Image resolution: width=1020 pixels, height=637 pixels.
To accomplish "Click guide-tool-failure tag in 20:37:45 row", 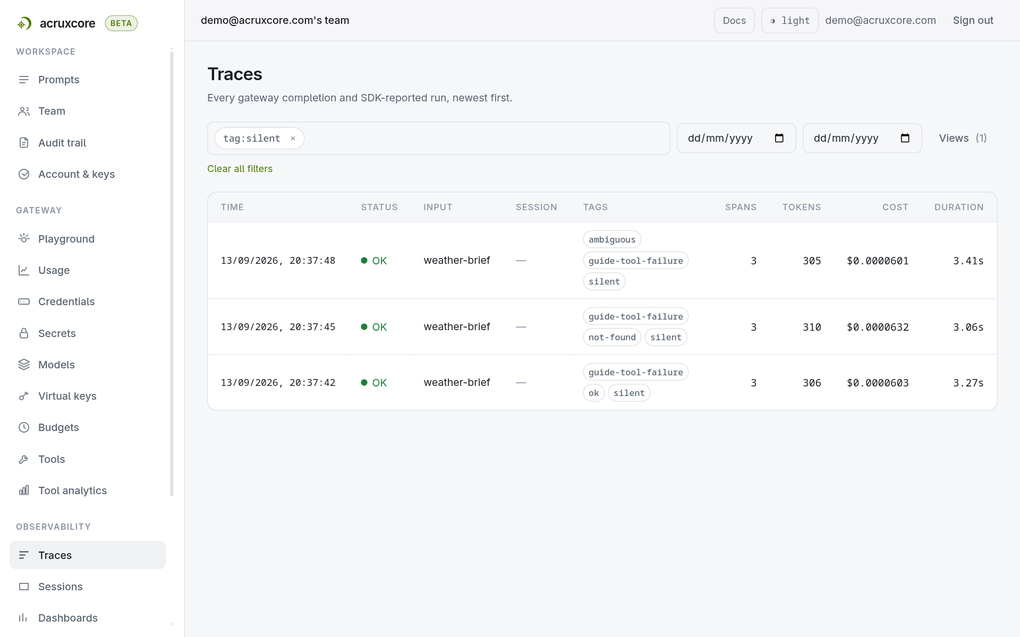I will (x=635, y=316).
